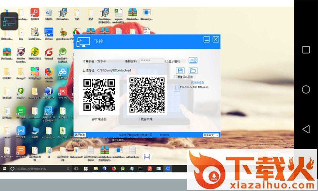
Task: Select the green WPS 表格 desktop icon
Action: 21,113
